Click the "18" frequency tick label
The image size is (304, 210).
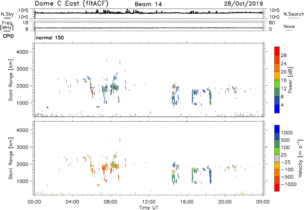coord(25,23)
